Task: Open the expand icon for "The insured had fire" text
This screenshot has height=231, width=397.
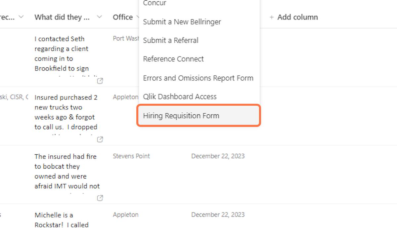Action: coord(100,198)
